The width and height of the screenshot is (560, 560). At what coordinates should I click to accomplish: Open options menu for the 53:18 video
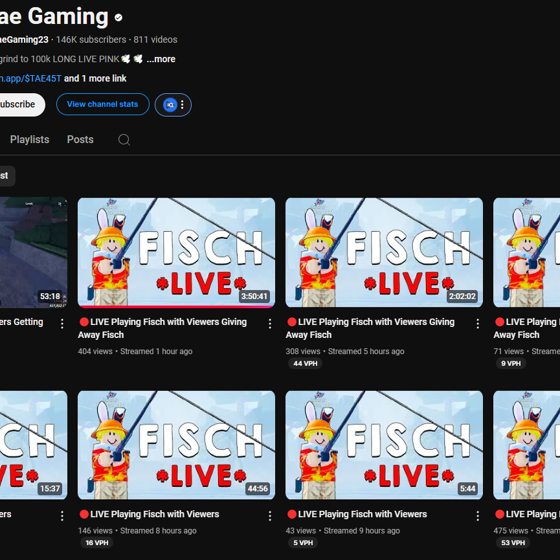point(62,324)
